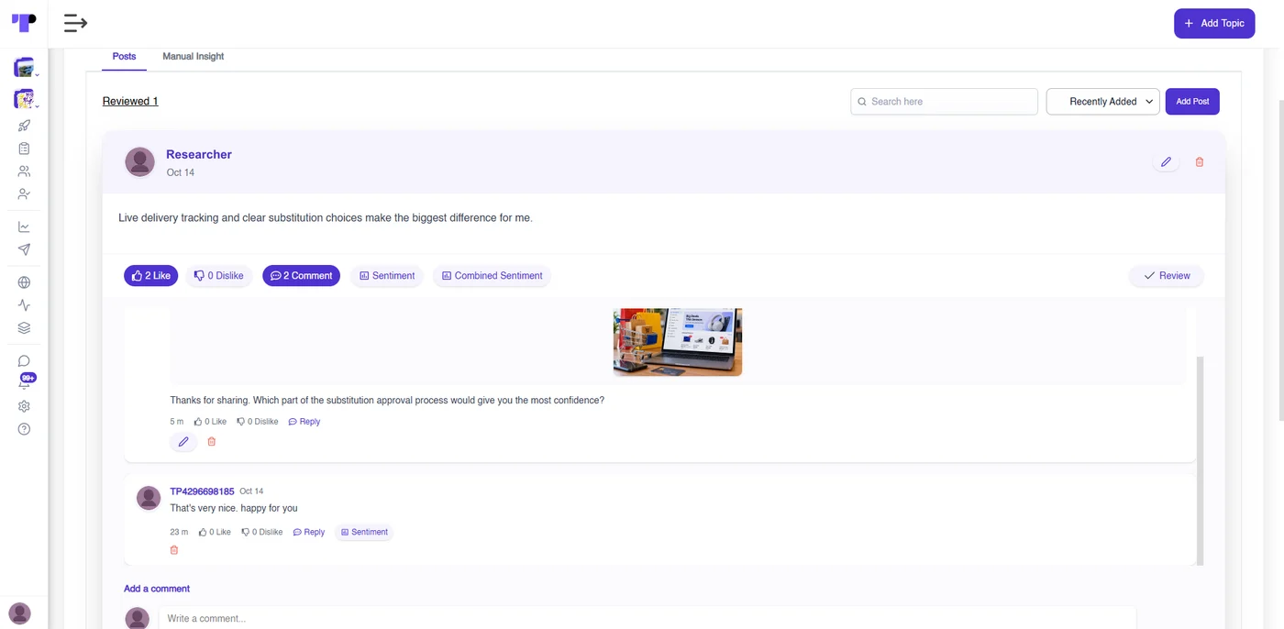Delete the Researcher post with trash icon

click(1199, 162)
